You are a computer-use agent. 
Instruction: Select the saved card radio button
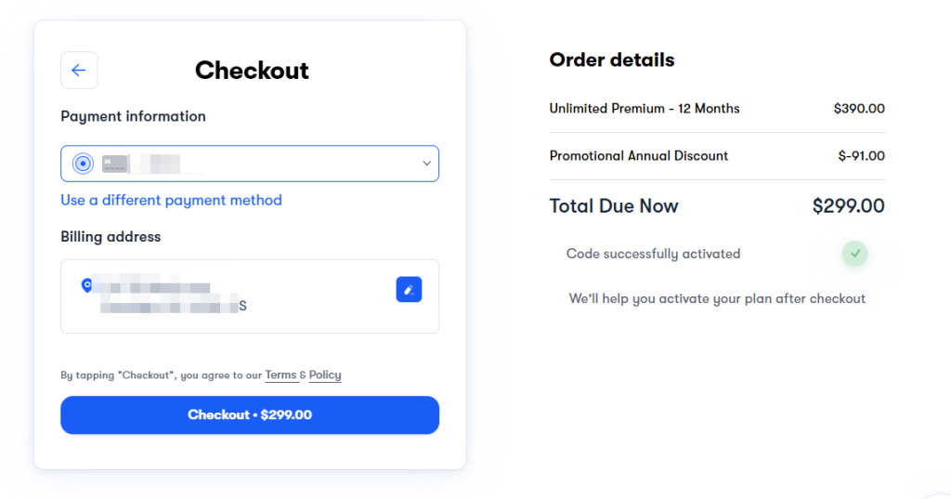[83, 164]
